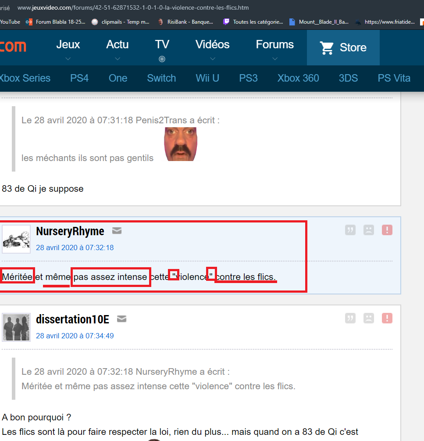Click text "A bon pourquoi ?"
Viewport: 424px width, 441px height.
[x=36, y=417]
